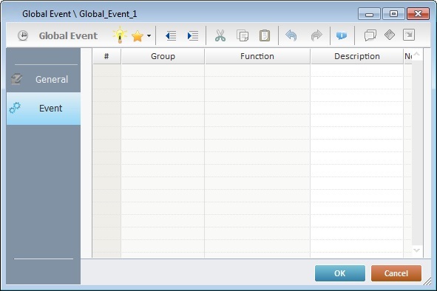Viewport: 437px width, 291px height.
Task: Click the undo arrow icon
Action: coord(291,35)
